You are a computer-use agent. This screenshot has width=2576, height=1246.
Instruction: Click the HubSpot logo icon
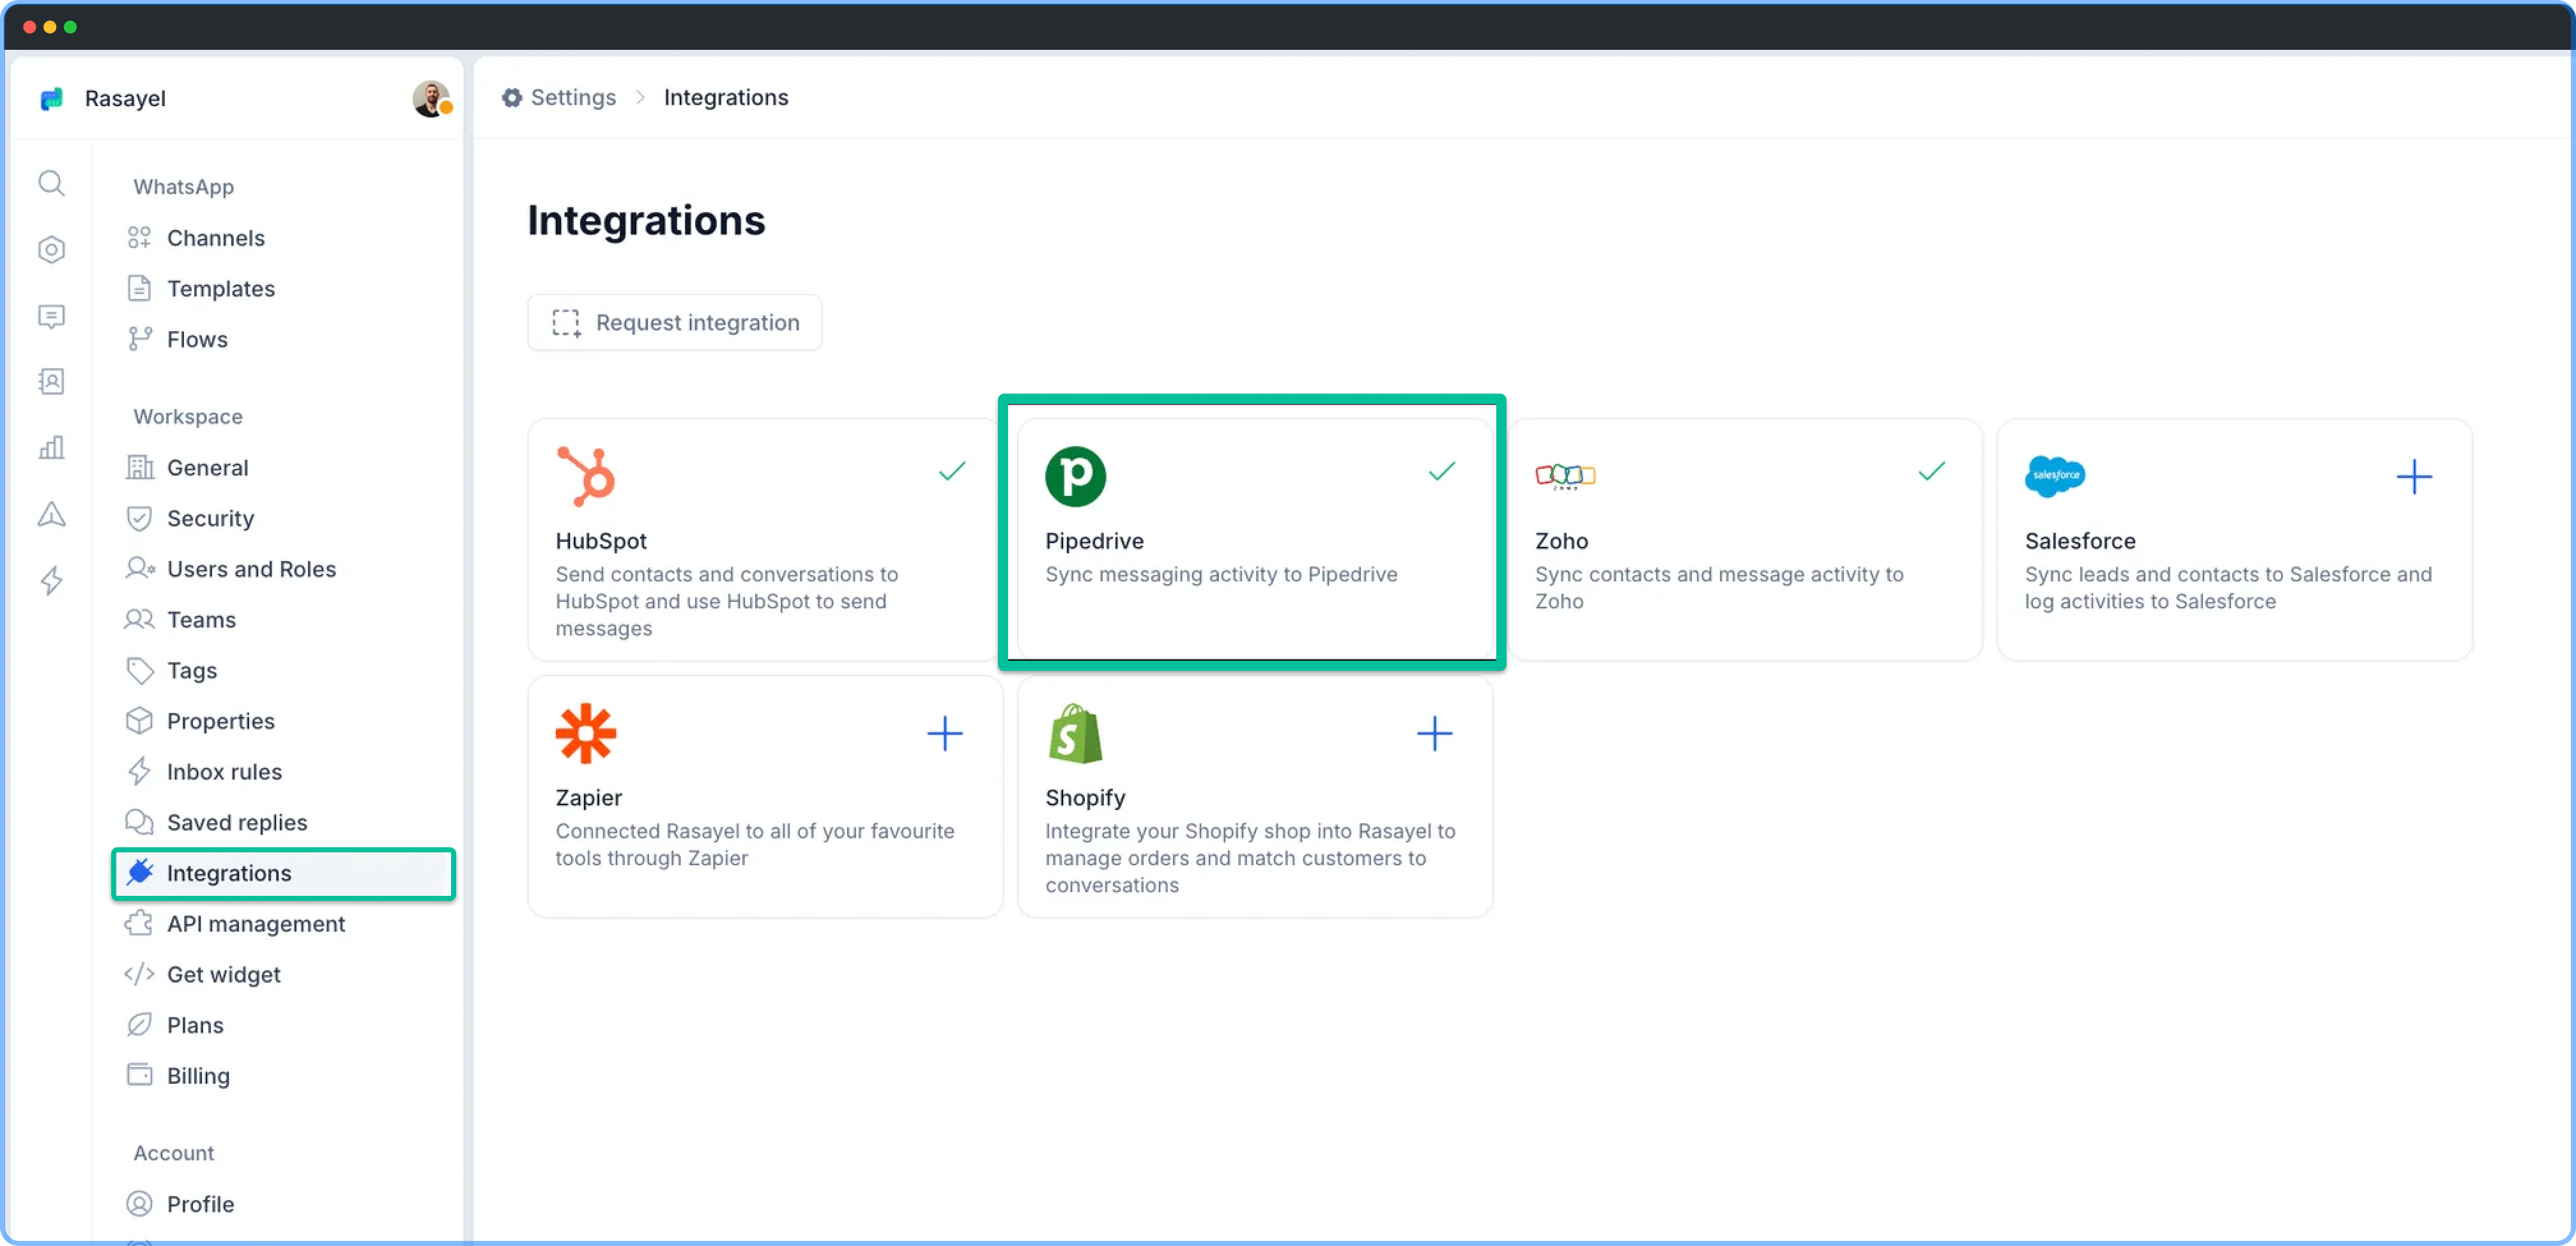pos(586,476)
